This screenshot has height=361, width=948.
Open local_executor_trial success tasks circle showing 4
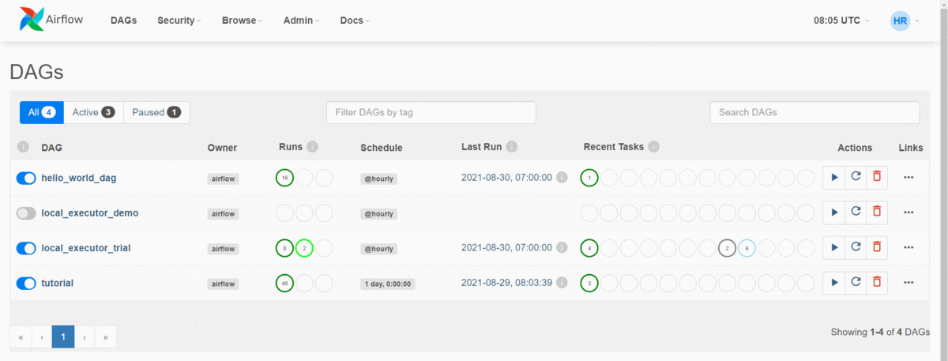pos(589,248)
